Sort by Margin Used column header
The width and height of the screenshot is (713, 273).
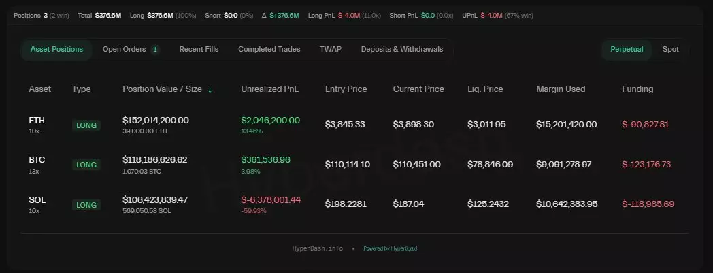tap(561, 89)
